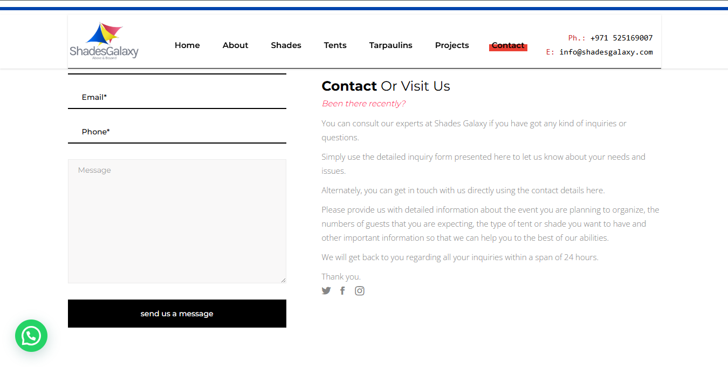Viewport: 728px width, 367px height.
Task: Open the WhatsApp chat bubble
Action: tap(31, 336)
